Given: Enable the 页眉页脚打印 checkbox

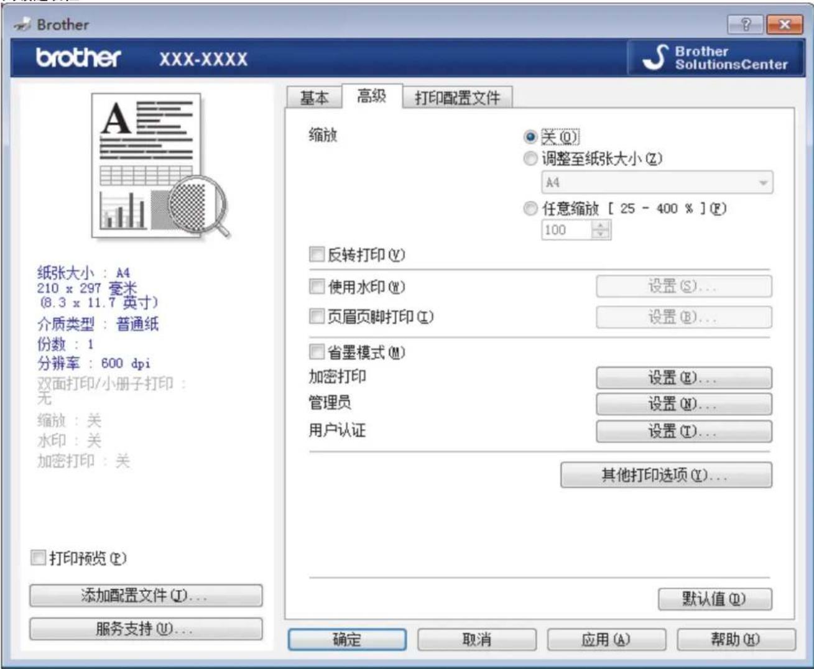Looking at the screenshot, I should (x=317, y=316).
